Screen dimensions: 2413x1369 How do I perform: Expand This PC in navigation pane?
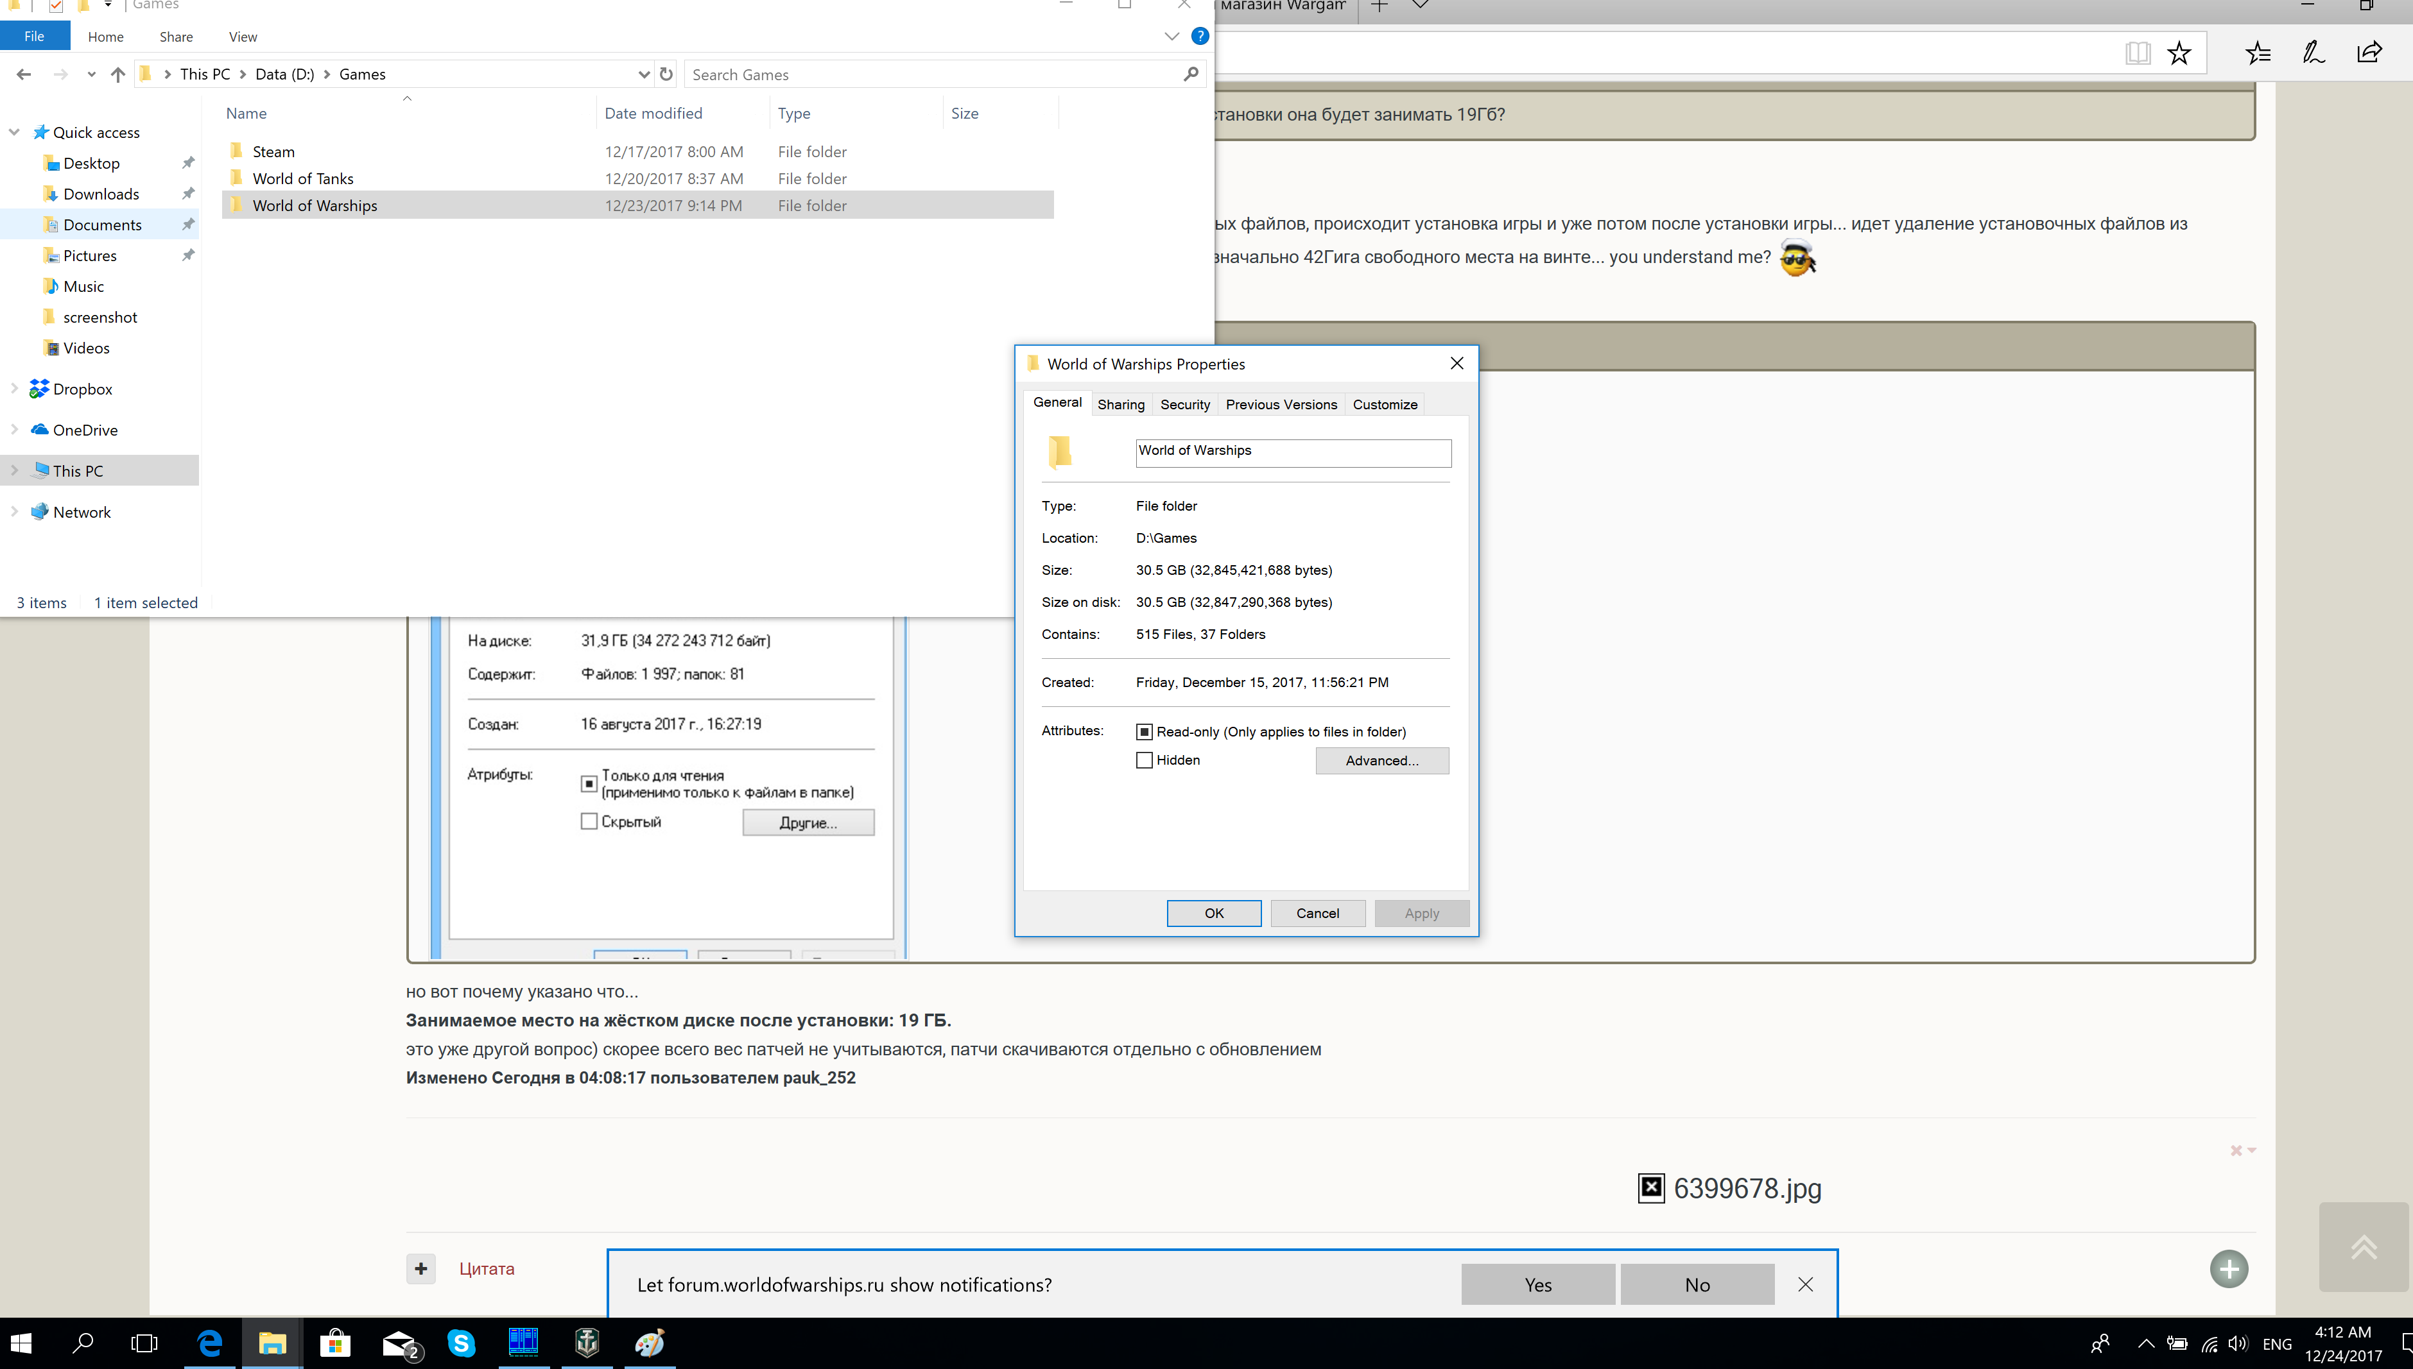pos(14,470)
